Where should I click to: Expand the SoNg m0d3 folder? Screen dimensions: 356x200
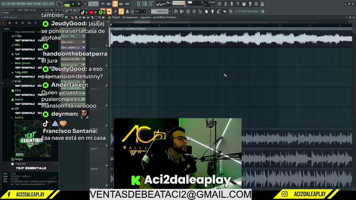tap(21, 72)
